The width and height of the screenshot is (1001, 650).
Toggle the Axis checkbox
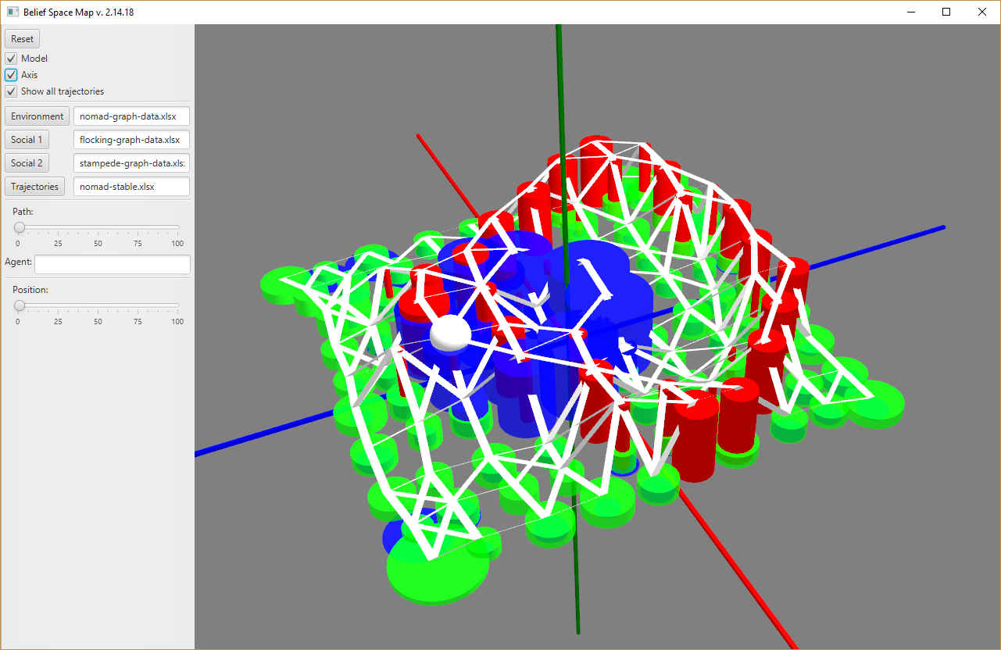pos(11,75)
